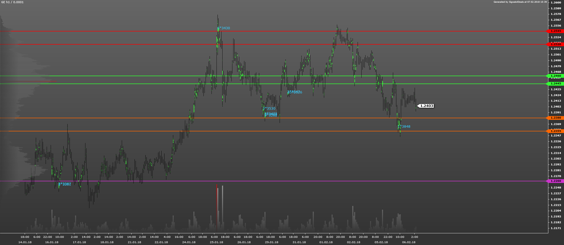Screen dimensions: 564x245
Task: Select the 01.02.18 date on the time axis
Action: pyautogui.click(x=326, y=242)
